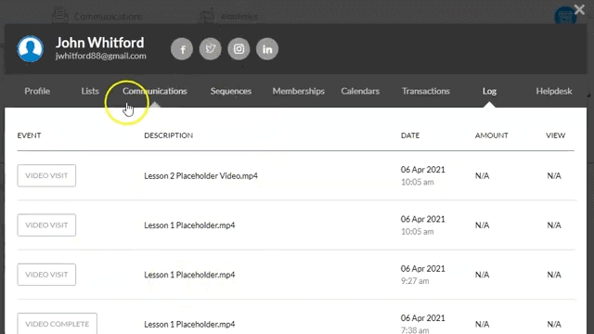Open the Helpdesk tab

coord(554,91)
